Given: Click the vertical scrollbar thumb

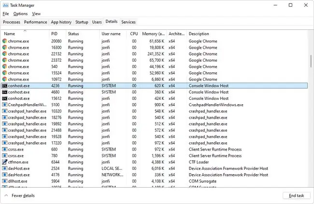Looking at the screenshot, I should pos(311,61).
